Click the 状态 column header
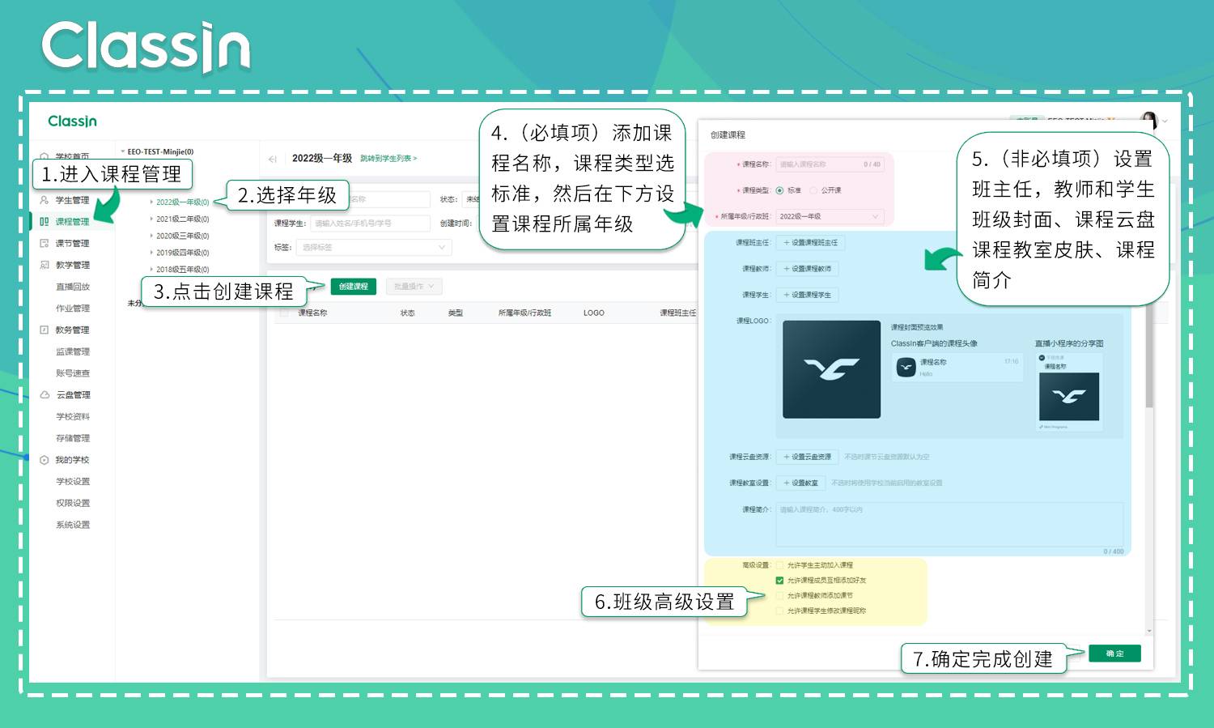 coord(407,313)
